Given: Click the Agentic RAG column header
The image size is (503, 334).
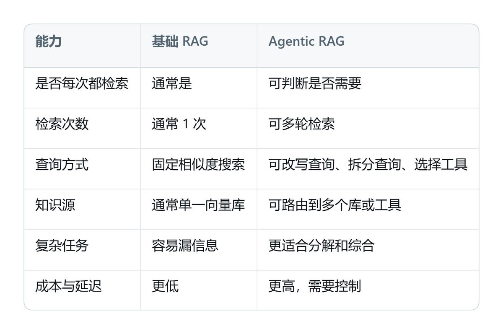Looking at the screenshot, I should 306,41.
